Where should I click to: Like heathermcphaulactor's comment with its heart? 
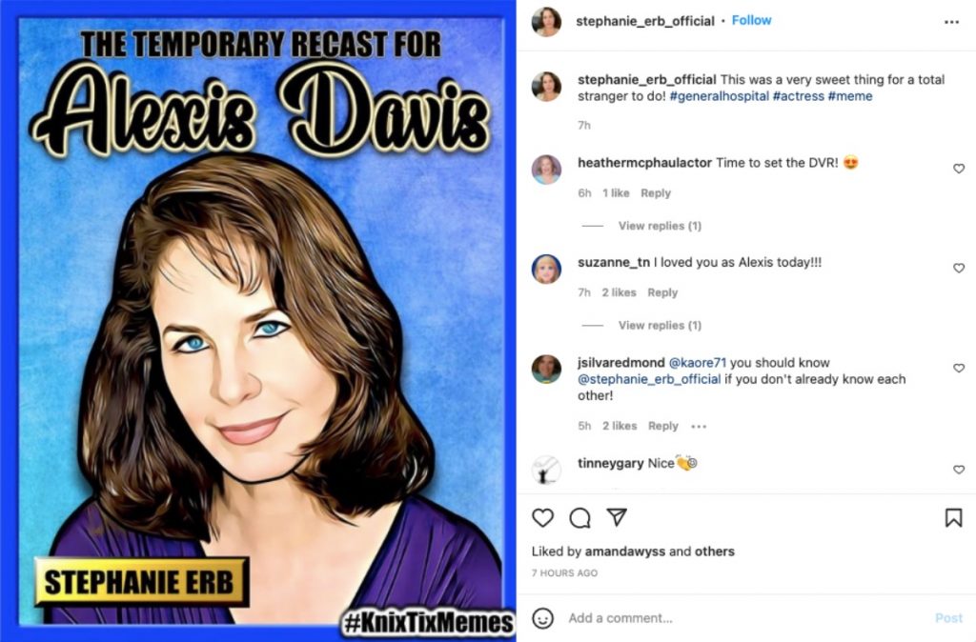[x=959, y=168]
